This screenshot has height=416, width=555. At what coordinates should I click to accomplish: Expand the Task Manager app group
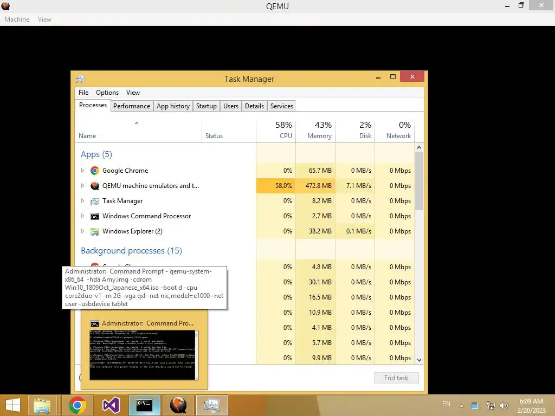[82, 201]
